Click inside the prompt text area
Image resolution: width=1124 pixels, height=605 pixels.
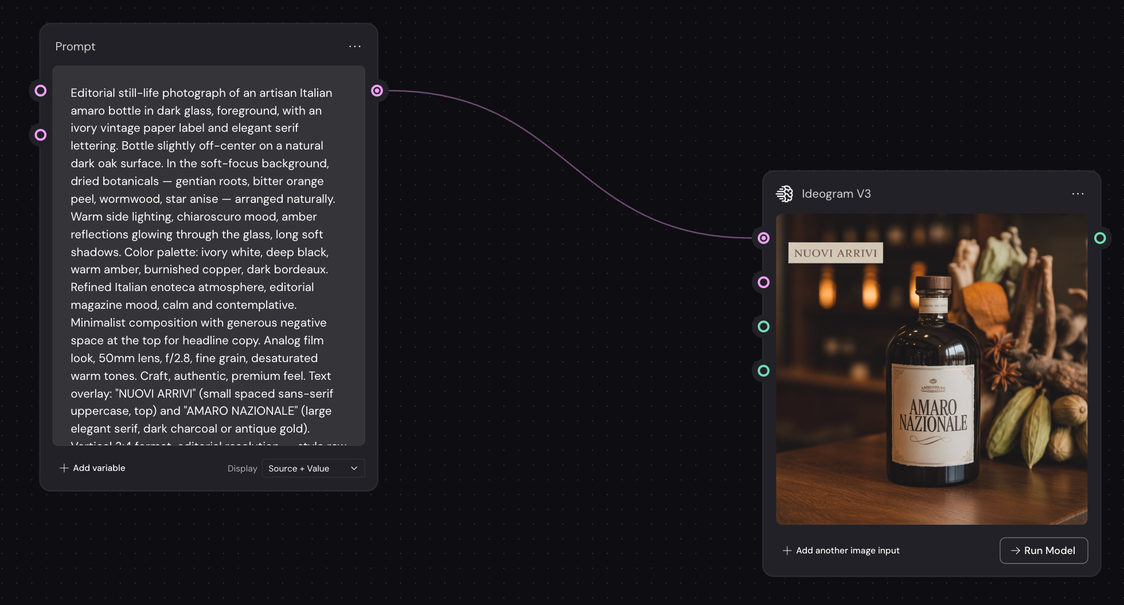[209, 256]
